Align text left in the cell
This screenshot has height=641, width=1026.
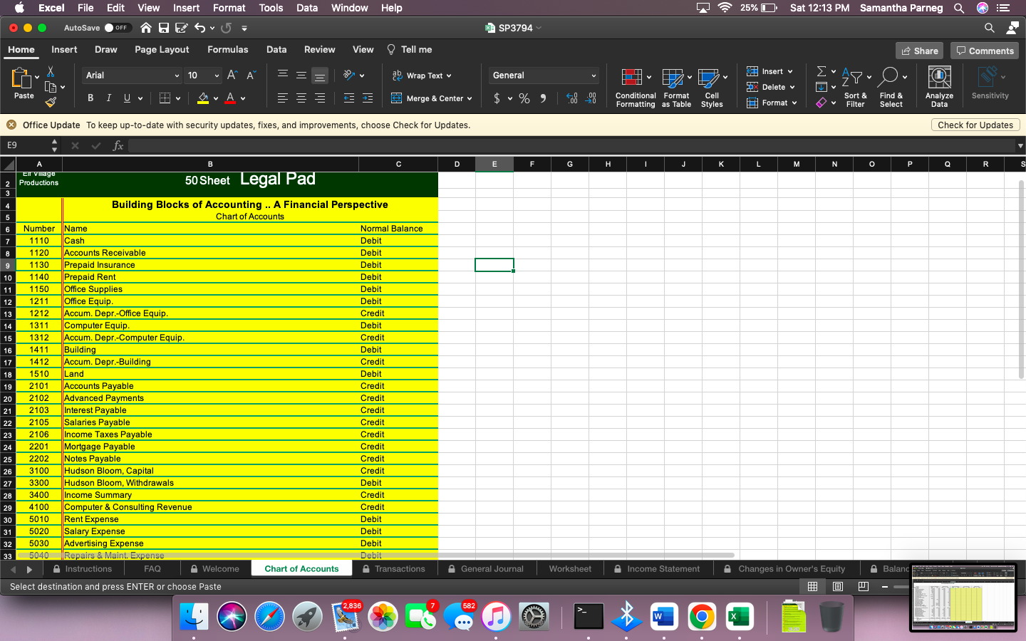[x=283, y=98]
